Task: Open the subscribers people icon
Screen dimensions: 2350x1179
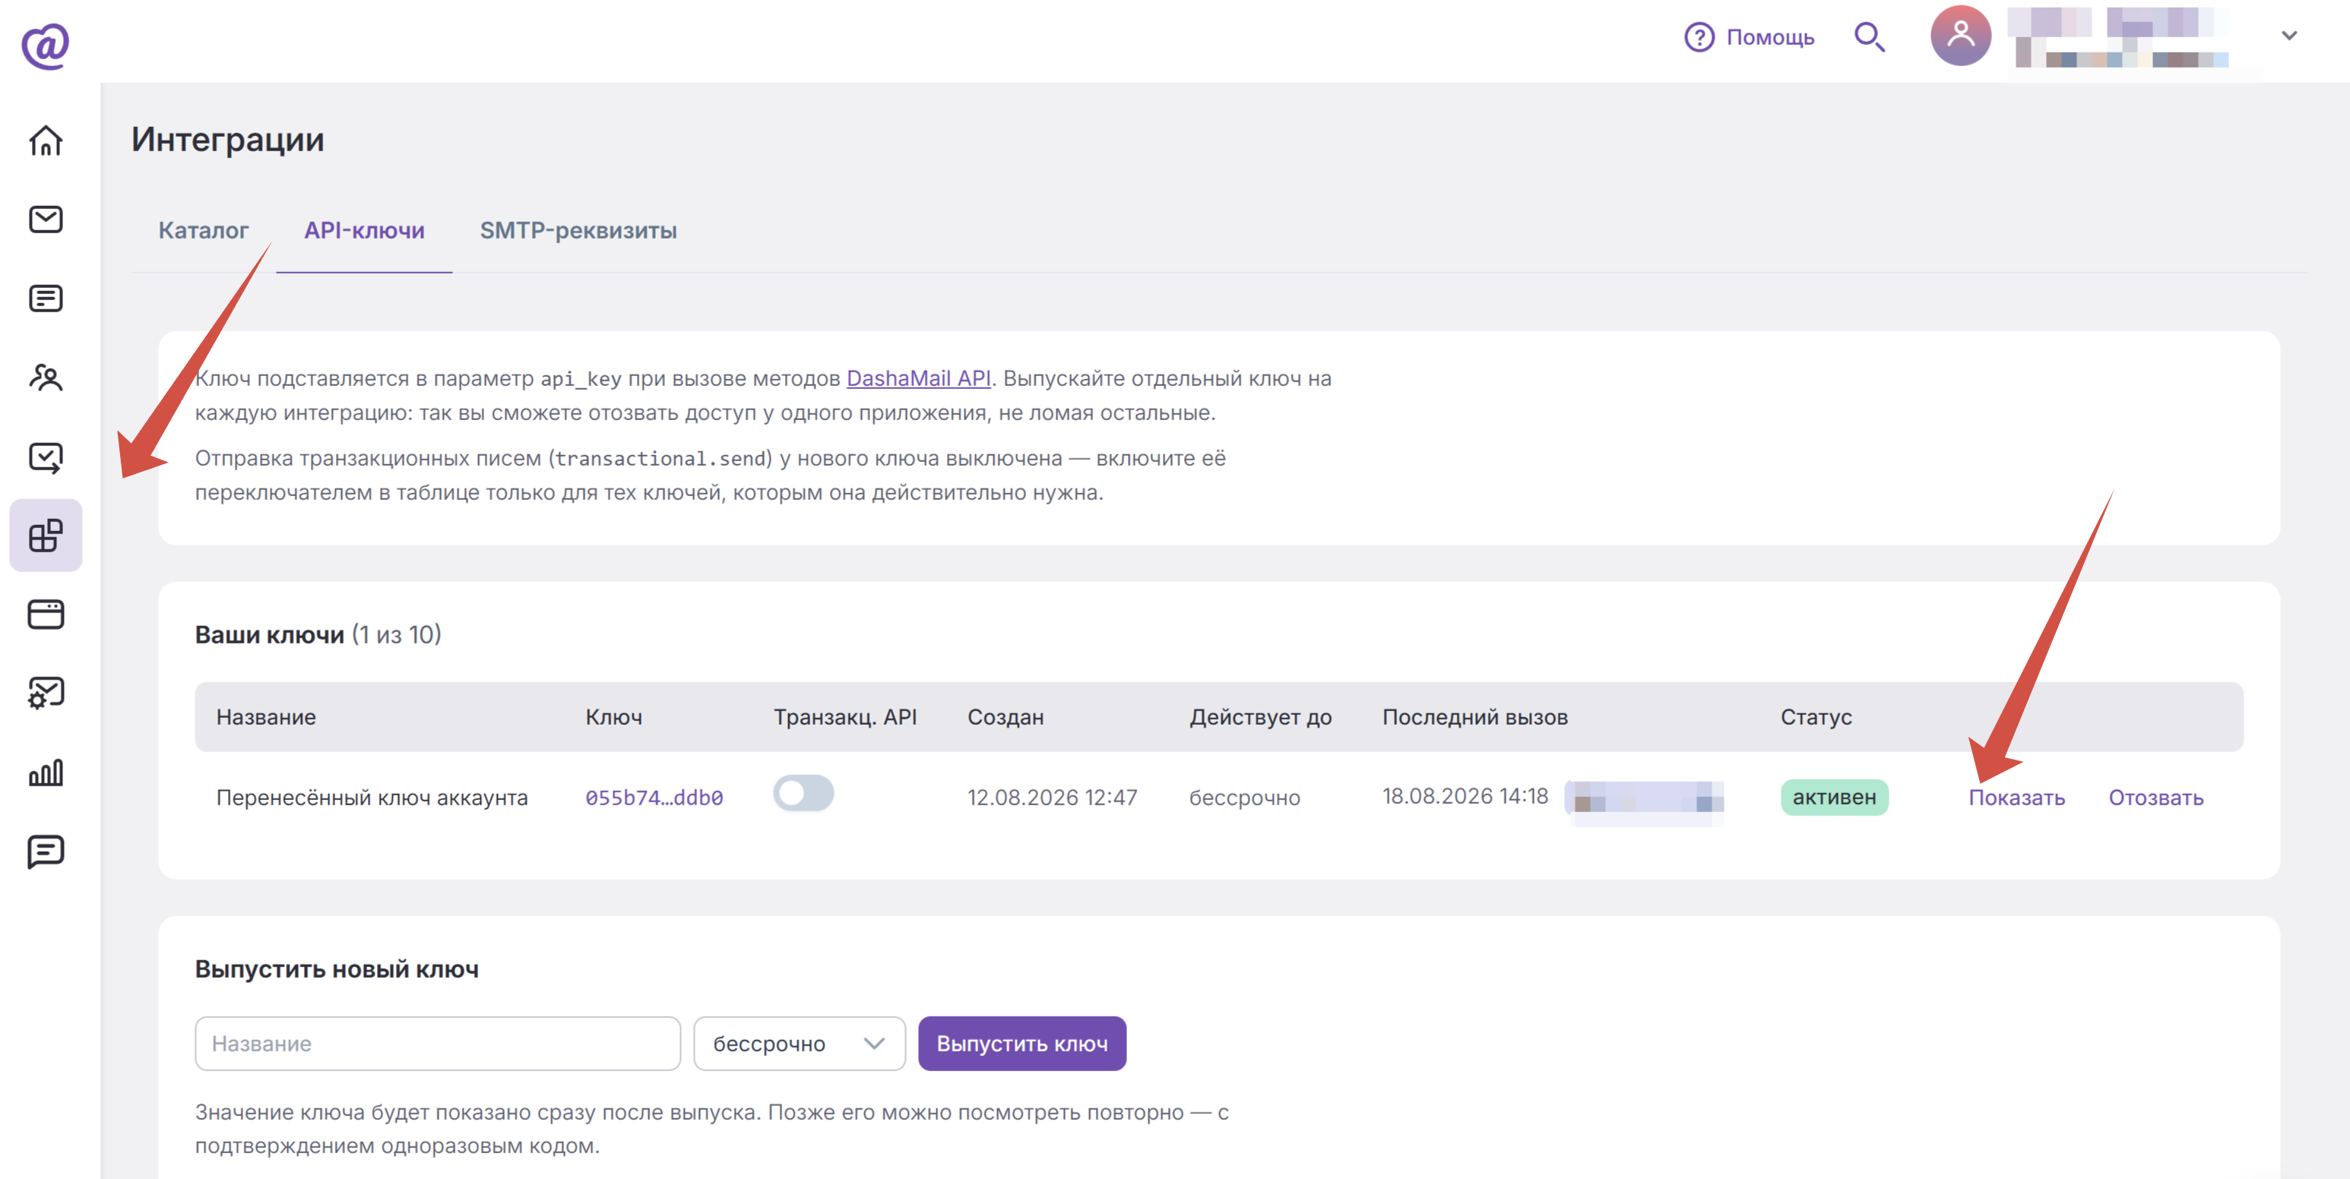Action: [x=46, y=377]
